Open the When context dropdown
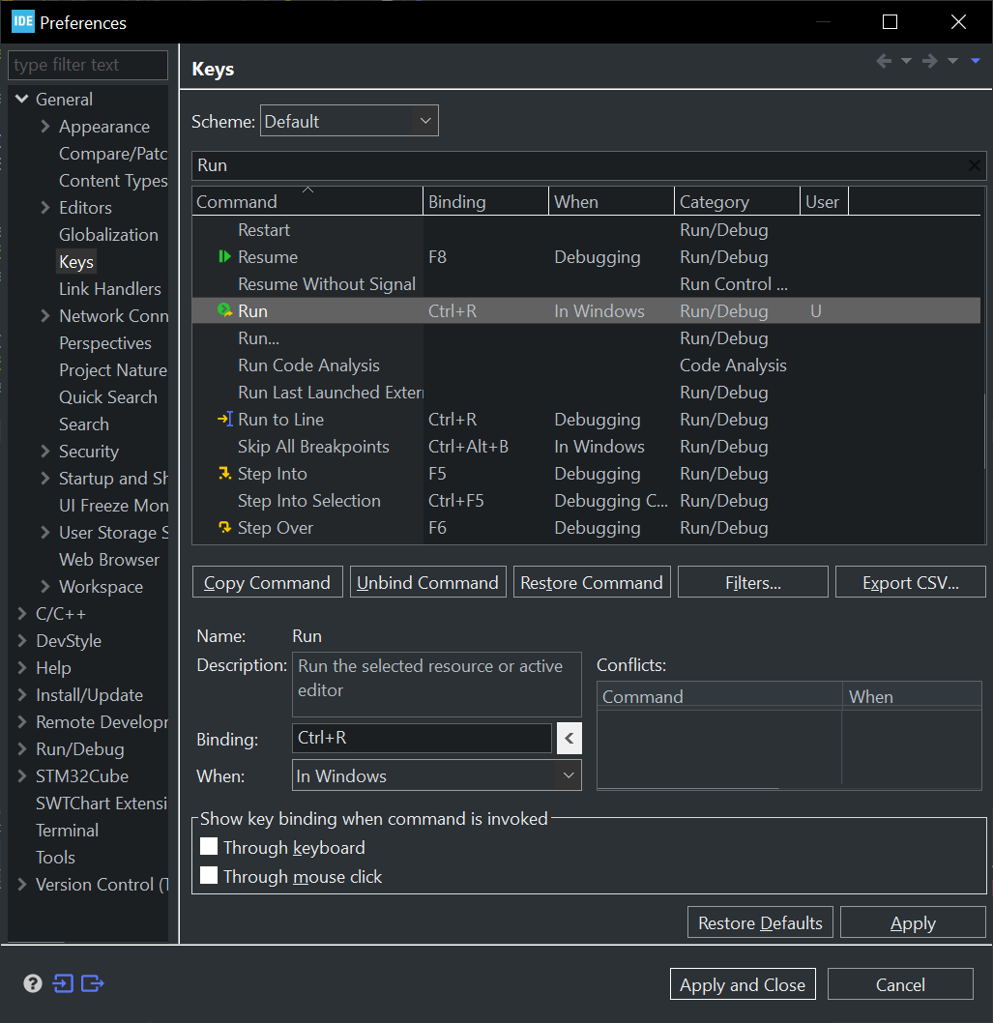The image size is (993, 1023). tap(436, 775)
